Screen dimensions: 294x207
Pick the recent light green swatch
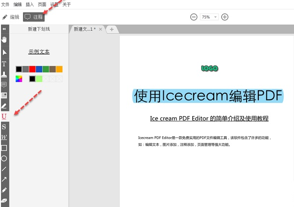tap(39, 79)
